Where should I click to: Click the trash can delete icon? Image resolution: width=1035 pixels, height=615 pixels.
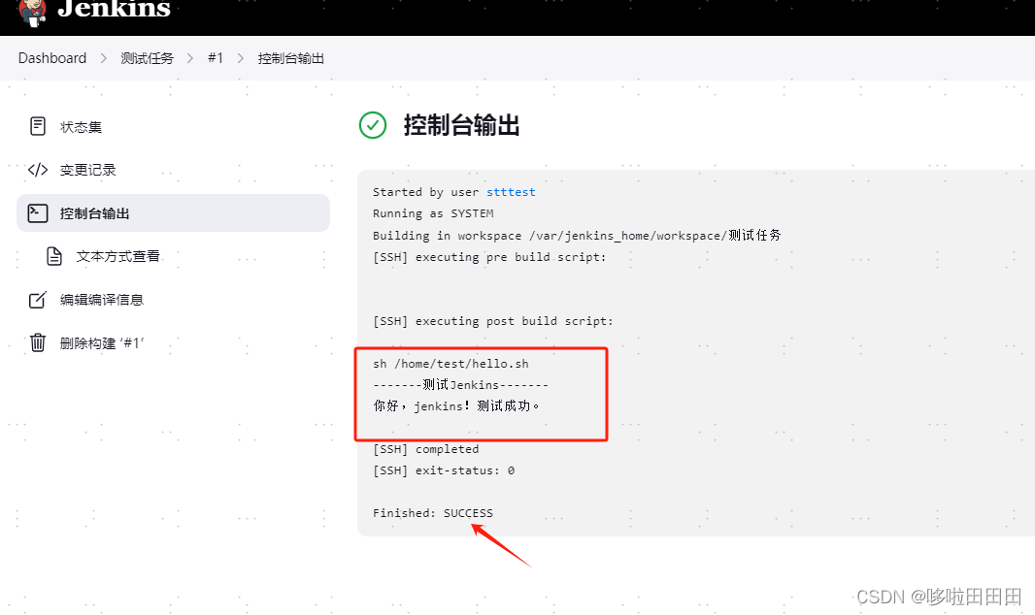[x=38, y=342]
